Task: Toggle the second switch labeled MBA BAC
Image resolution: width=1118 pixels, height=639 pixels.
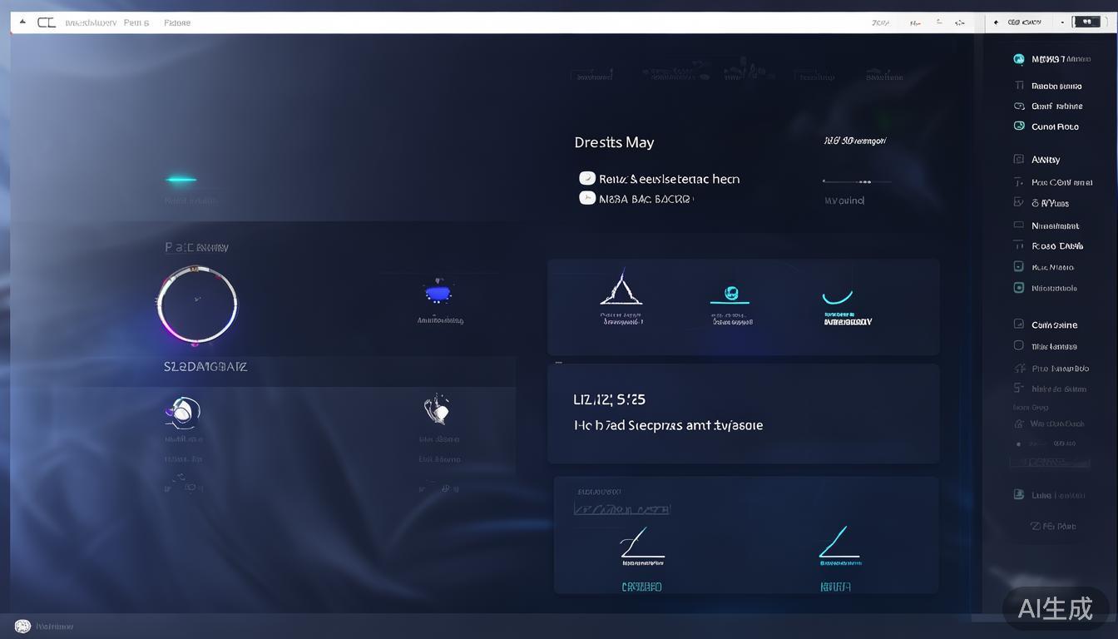Action: [587, 198]
